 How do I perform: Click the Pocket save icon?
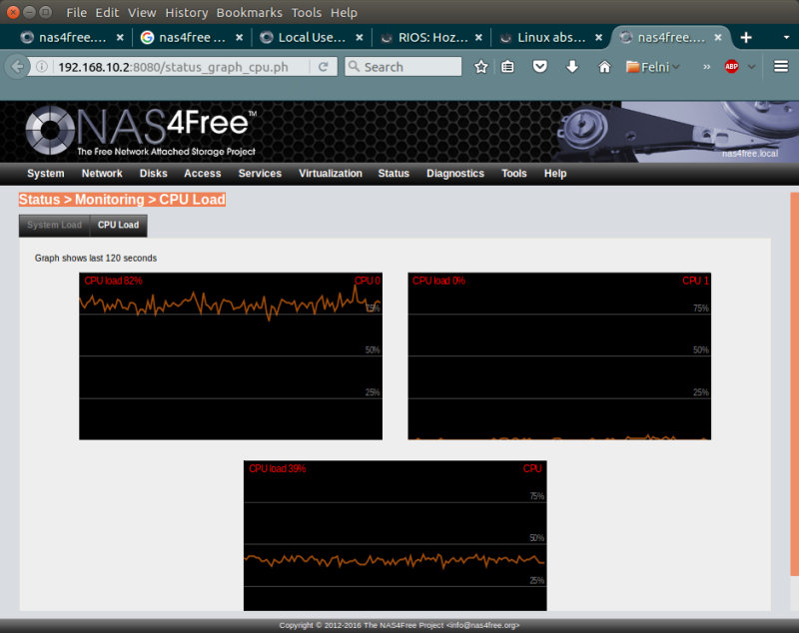pos(539,67)
